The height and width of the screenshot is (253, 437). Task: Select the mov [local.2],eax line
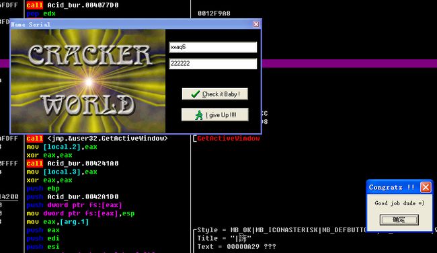coord(62,147)
